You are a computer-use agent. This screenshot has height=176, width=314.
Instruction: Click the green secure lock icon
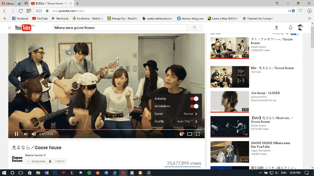point(47,11)
